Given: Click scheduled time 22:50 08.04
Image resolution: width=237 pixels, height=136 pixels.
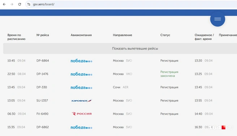Looking at the screenshot, I should pyautogui.click(x=17, y=74).
